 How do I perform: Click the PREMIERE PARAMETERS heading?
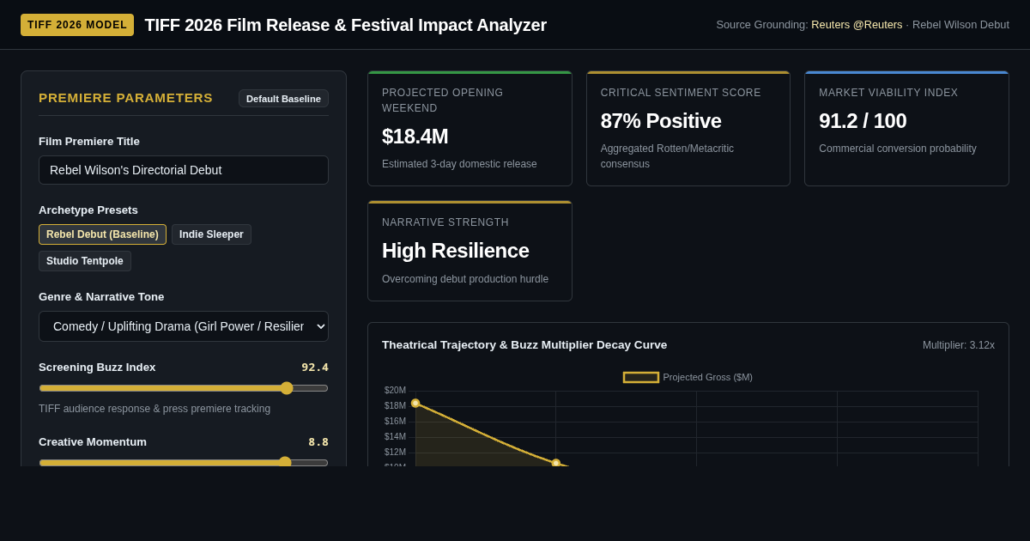[125, 98]
